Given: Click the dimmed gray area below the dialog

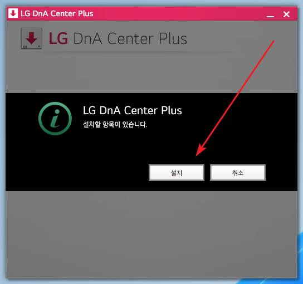Looking at the screenshot, I should point(151,234).
